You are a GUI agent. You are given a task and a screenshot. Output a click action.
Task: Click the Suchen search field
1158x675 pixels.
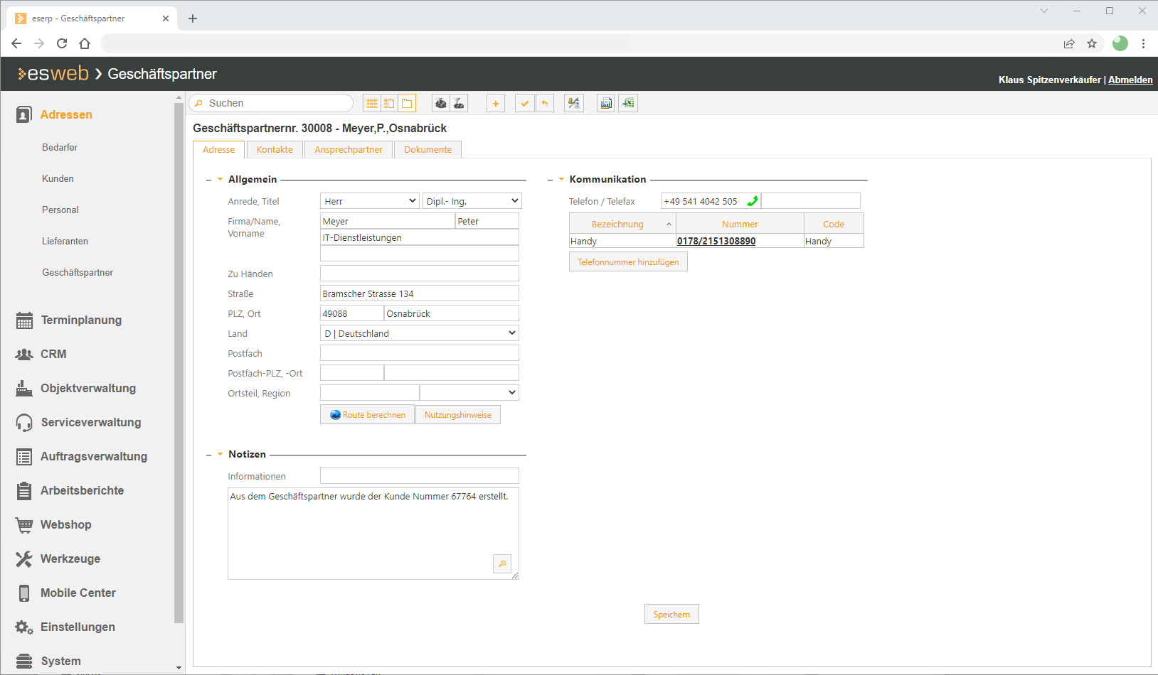click(x=271, y=103)
